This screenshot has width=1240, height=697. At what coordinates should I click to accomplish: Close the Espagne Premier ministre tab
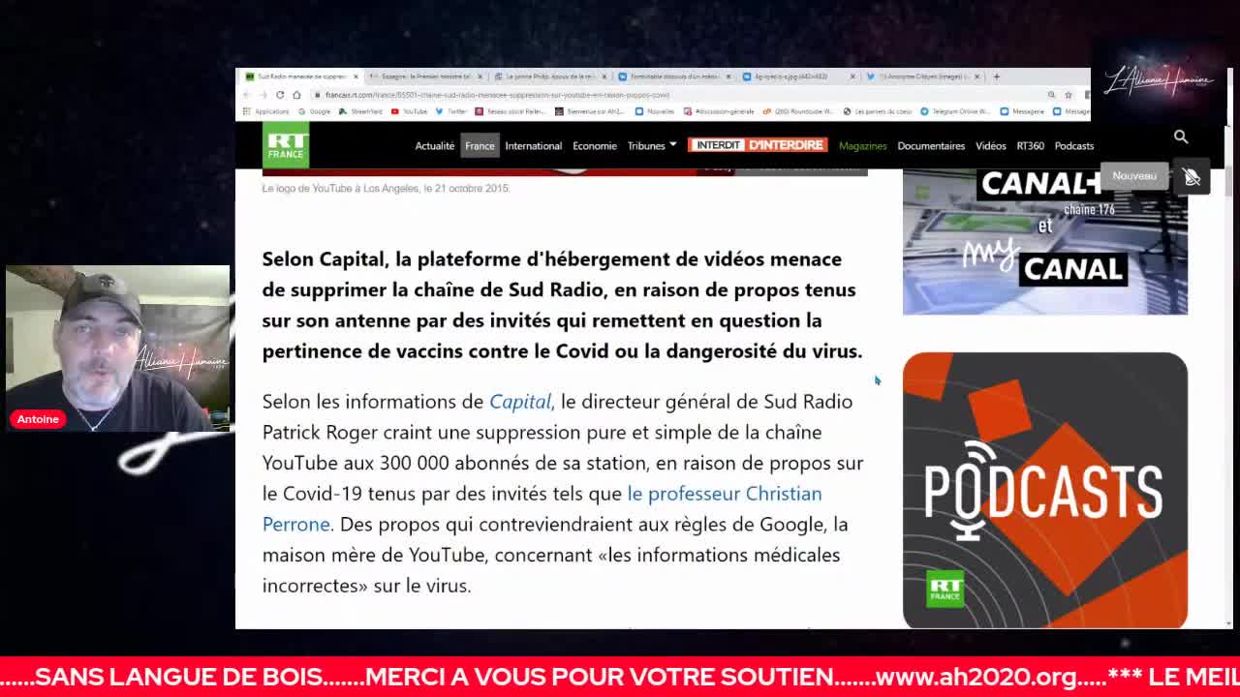(x=480, y=76)
